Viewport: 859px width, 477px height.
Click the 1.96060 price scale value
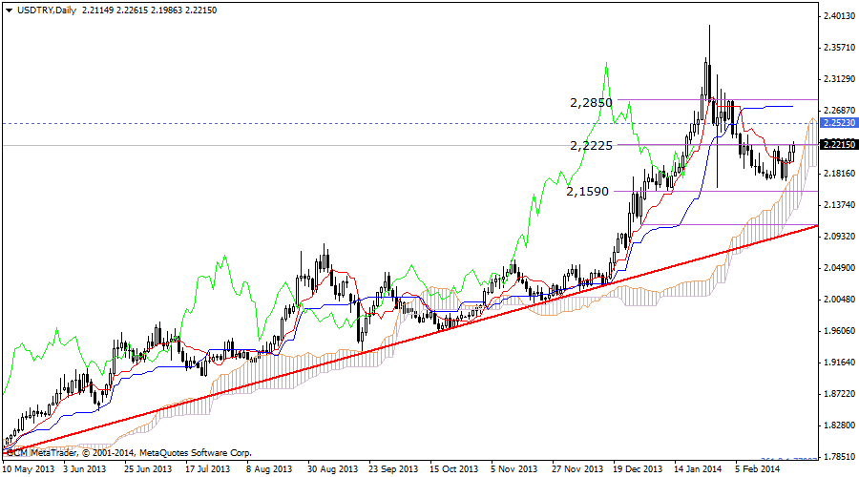coord(839,331)
